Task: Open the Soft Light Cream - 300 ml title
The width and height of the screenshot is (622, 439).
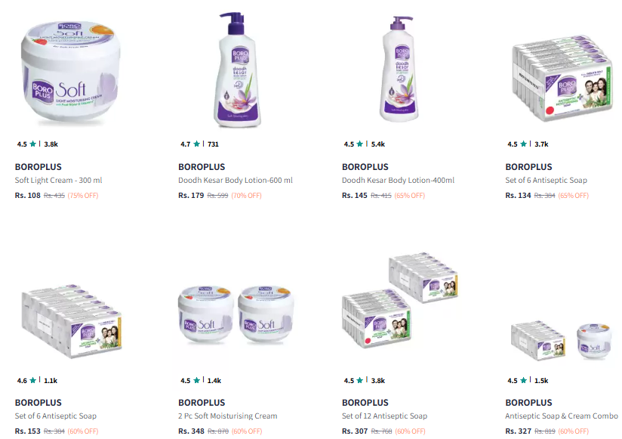Action: click(x=58, y=180)
